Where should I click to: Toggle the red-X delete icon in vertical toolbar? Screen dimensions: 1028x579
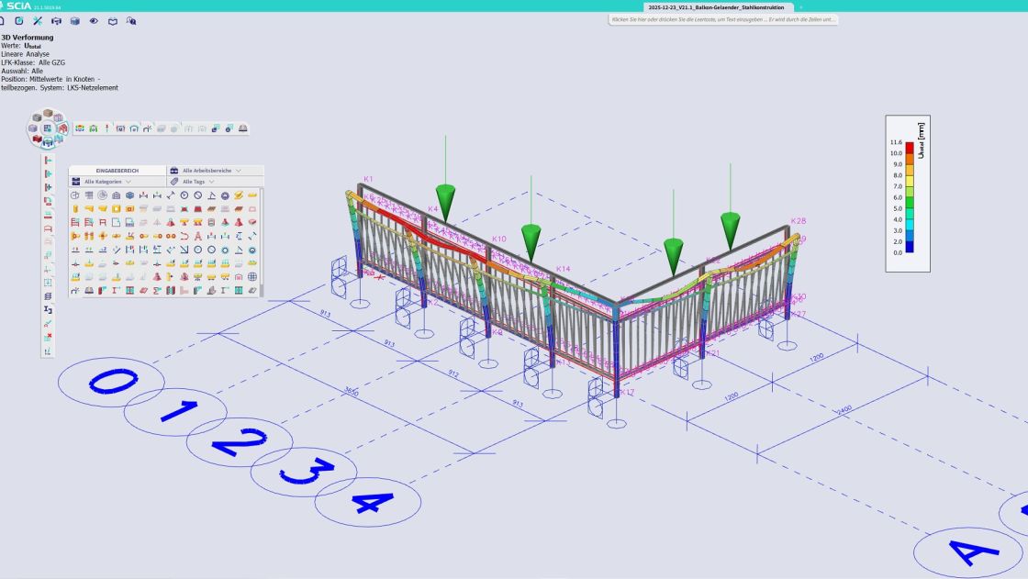[48, 338]
